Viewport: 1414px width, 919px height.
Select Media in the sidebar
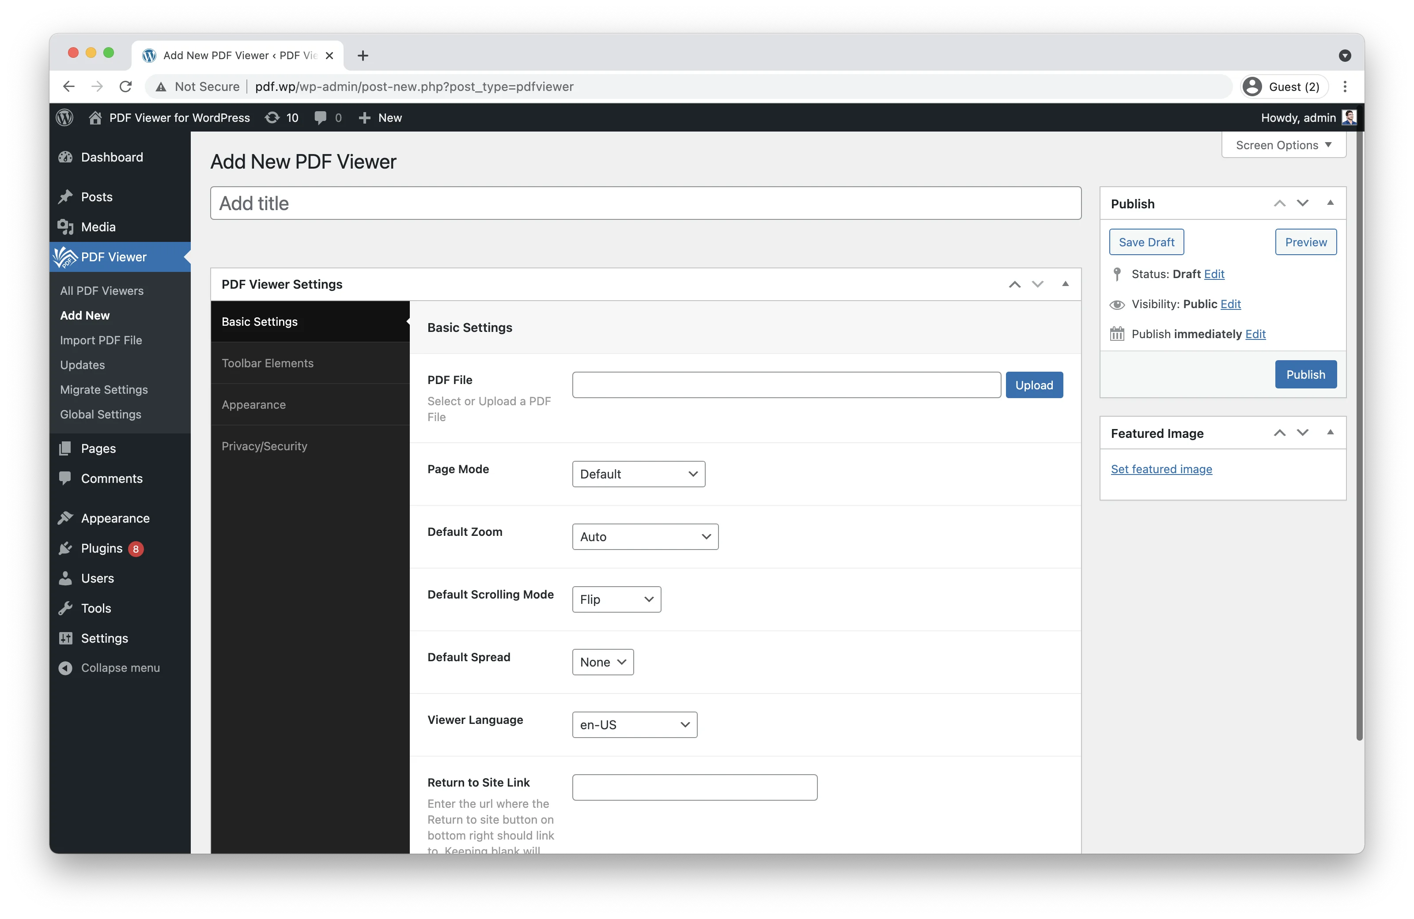[98, 226]
